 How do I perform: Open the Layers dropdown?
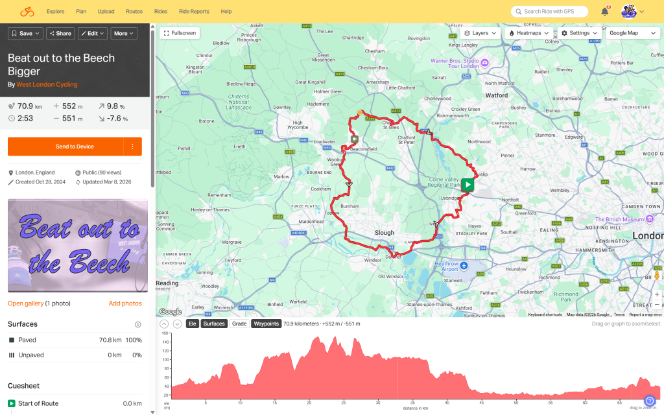pos(480,32)
